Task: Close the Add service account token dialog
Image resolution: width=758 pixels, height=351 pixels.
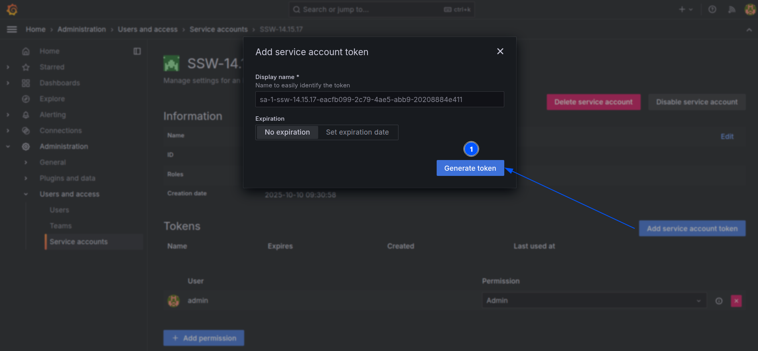Action: point(500,51)
